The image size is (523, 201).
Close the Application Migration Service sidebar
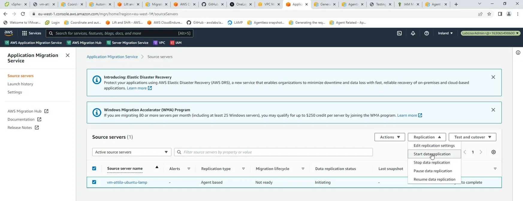tap(68, 55)
